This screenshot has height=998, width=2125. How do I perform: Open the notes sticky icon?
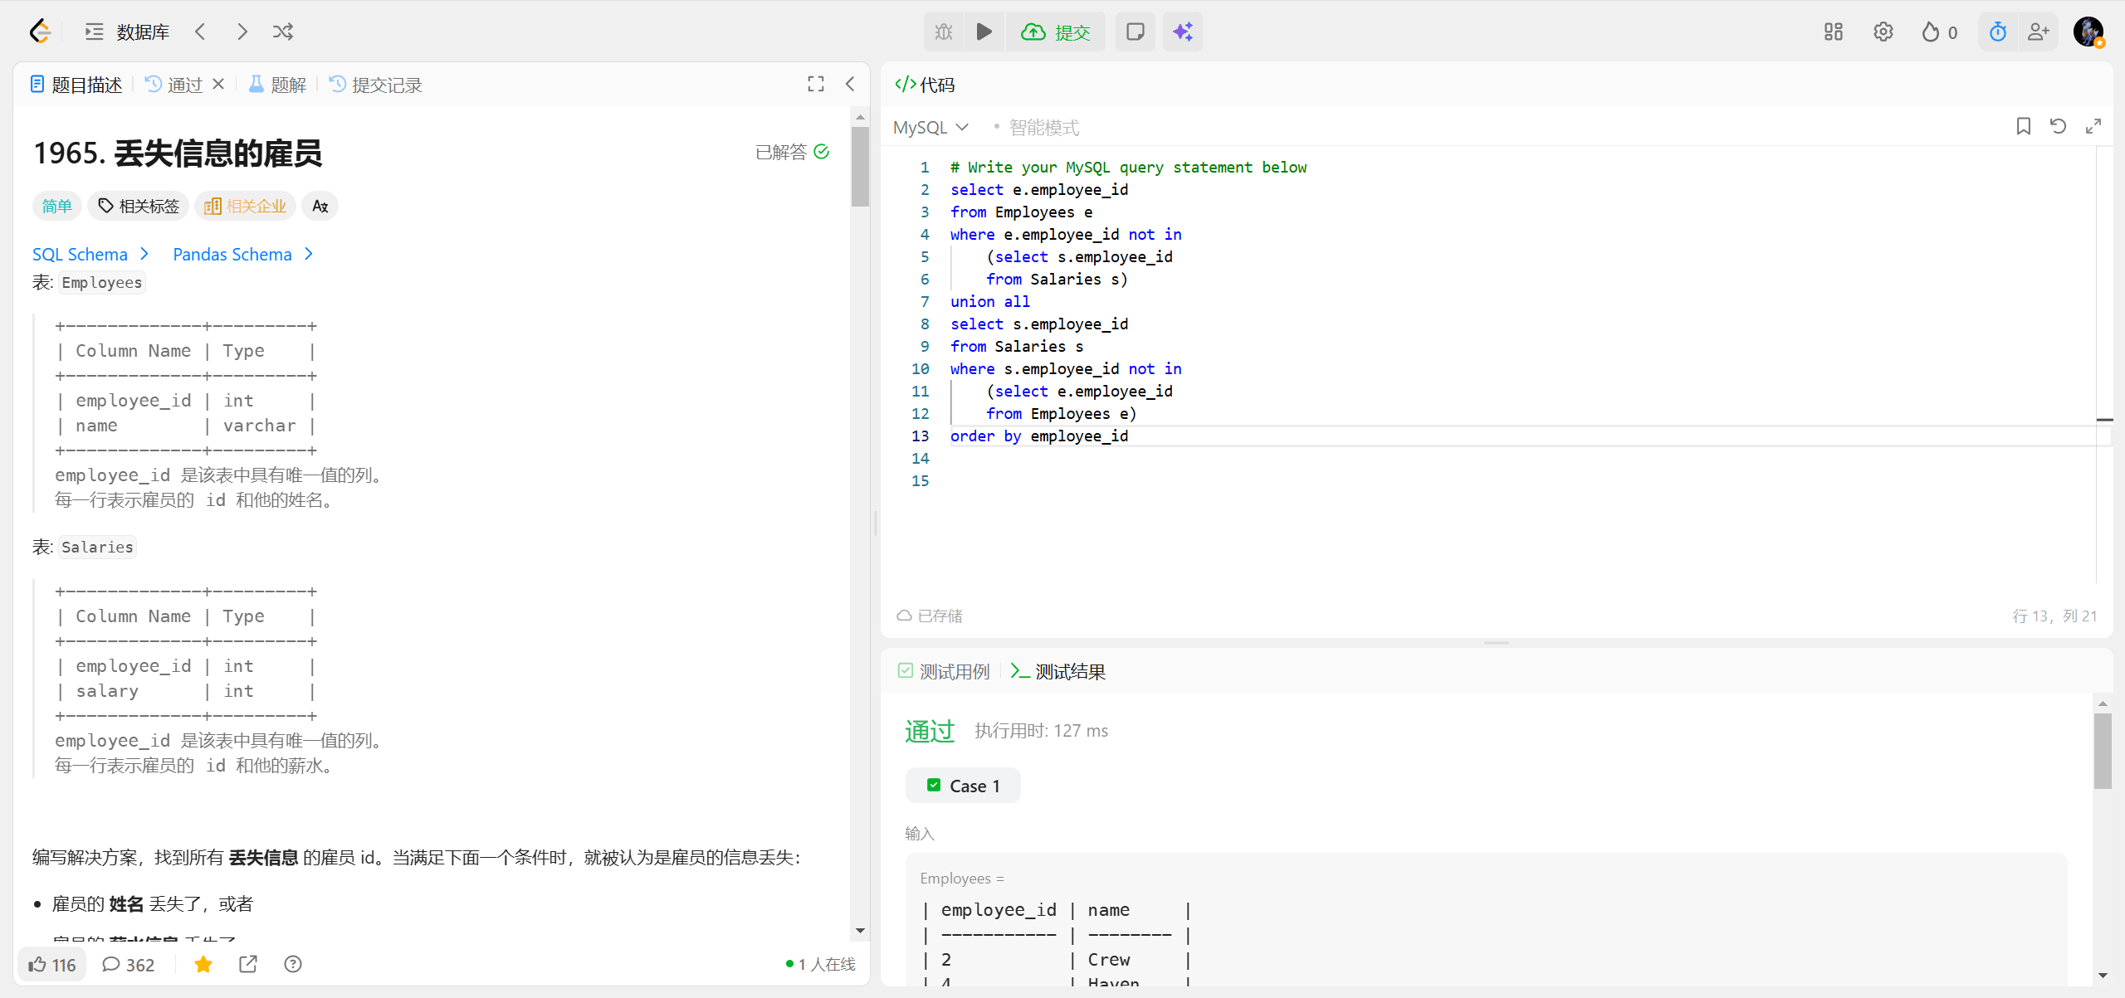tap(1135, 32)
